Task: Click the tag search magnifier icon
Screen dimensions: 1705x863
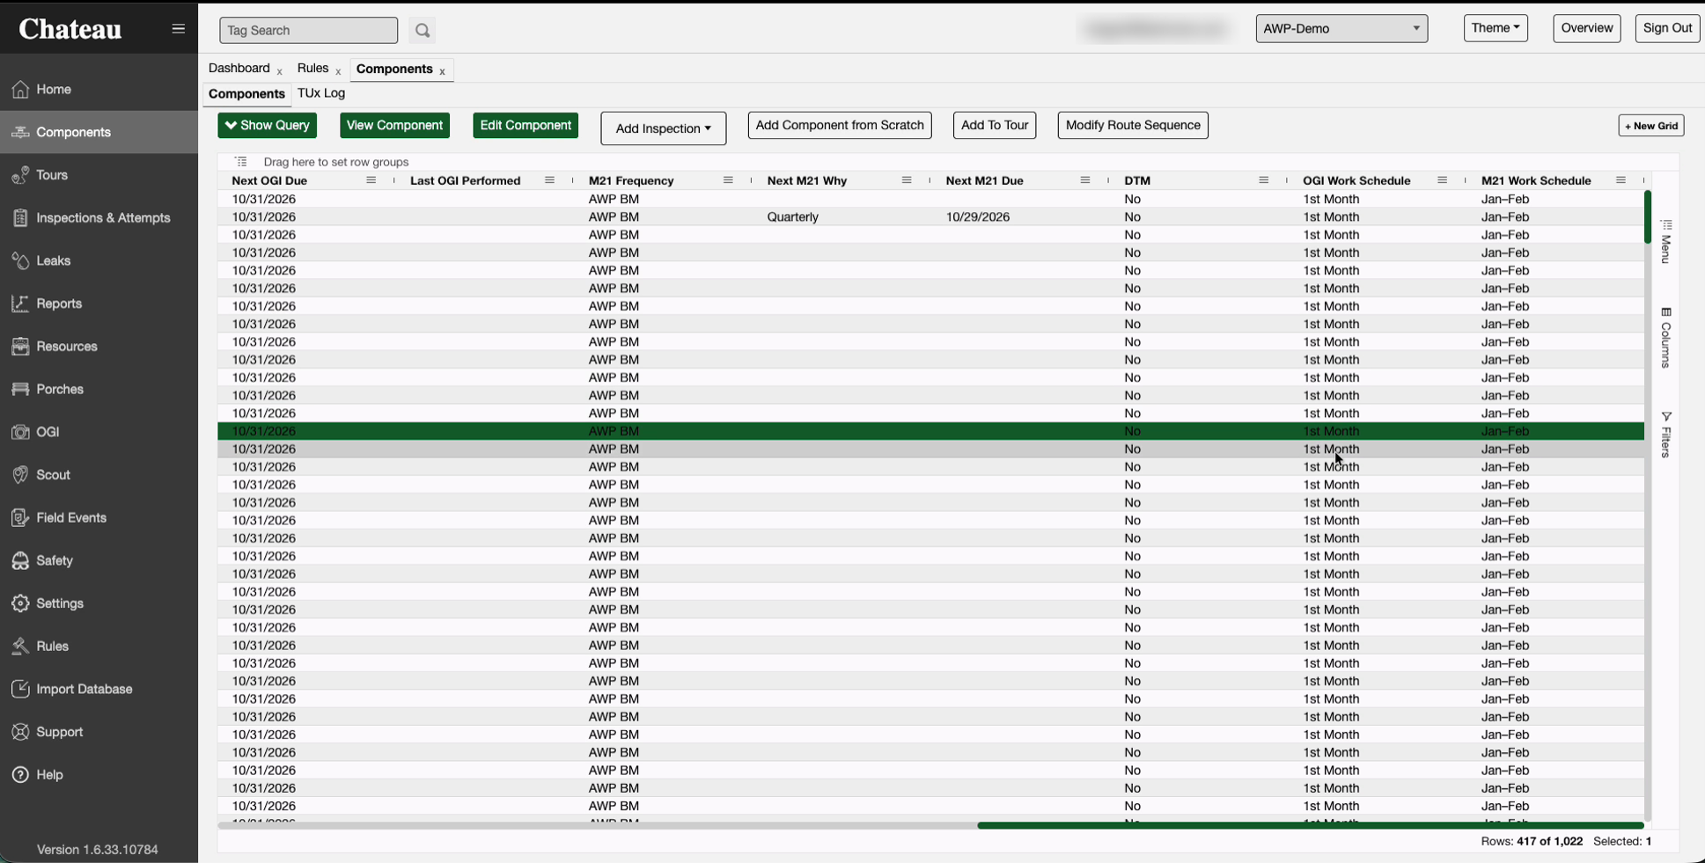Action: pyautogui.click(x=423, y=30)
